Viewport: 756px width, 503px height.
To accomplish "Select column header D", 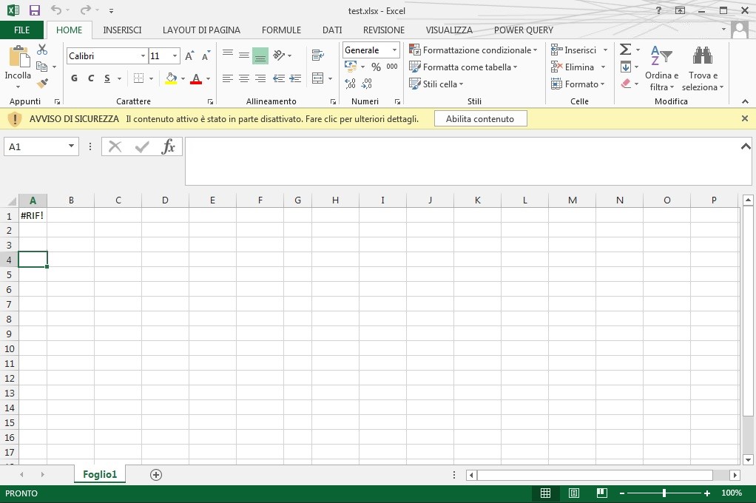I will [x=165, y=200].
